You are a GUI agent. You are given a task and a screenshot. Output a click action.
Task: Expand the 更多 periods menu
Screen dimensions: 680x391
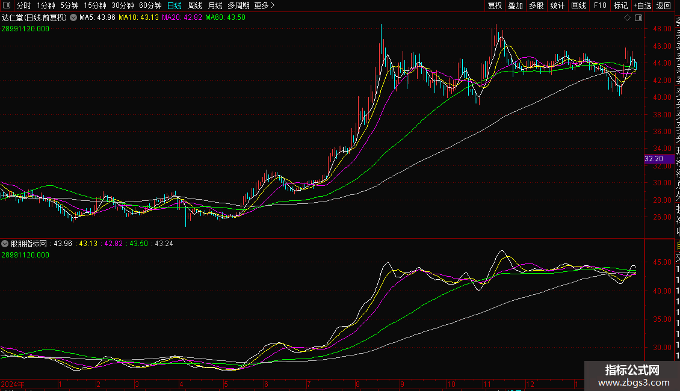click(265, 5)
